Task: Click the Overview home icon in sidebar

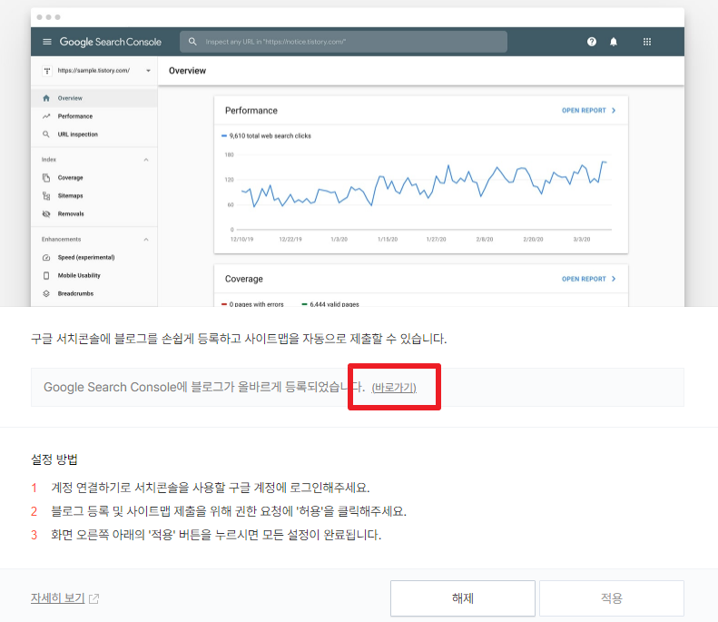Action: pos(46,98)
